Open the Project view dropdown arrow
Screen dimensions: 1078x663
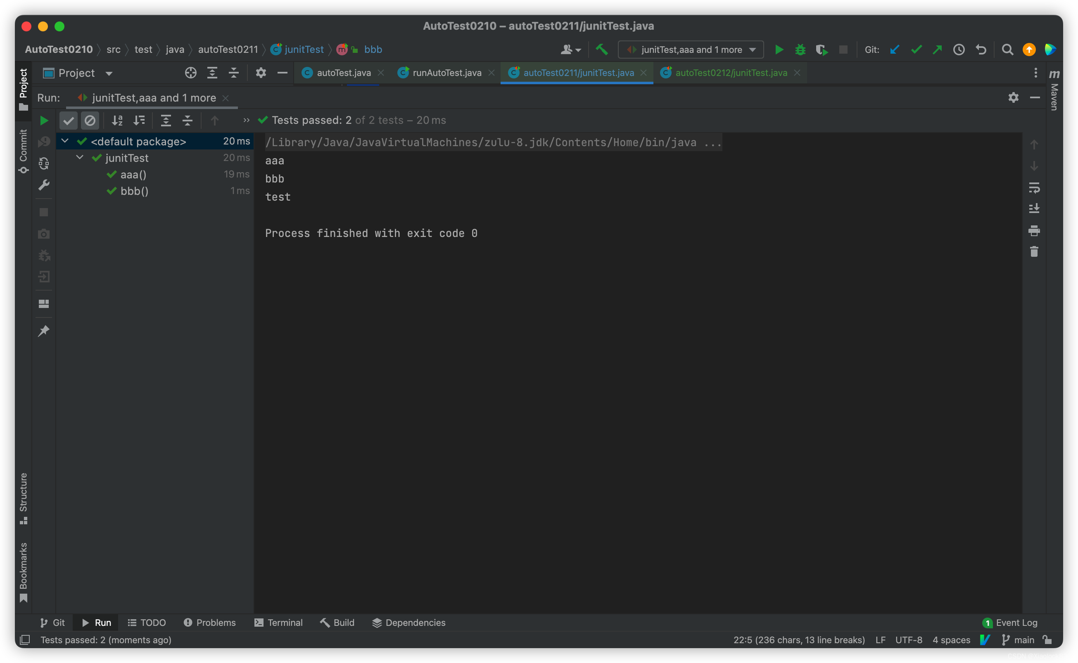(x=109, y=73)
